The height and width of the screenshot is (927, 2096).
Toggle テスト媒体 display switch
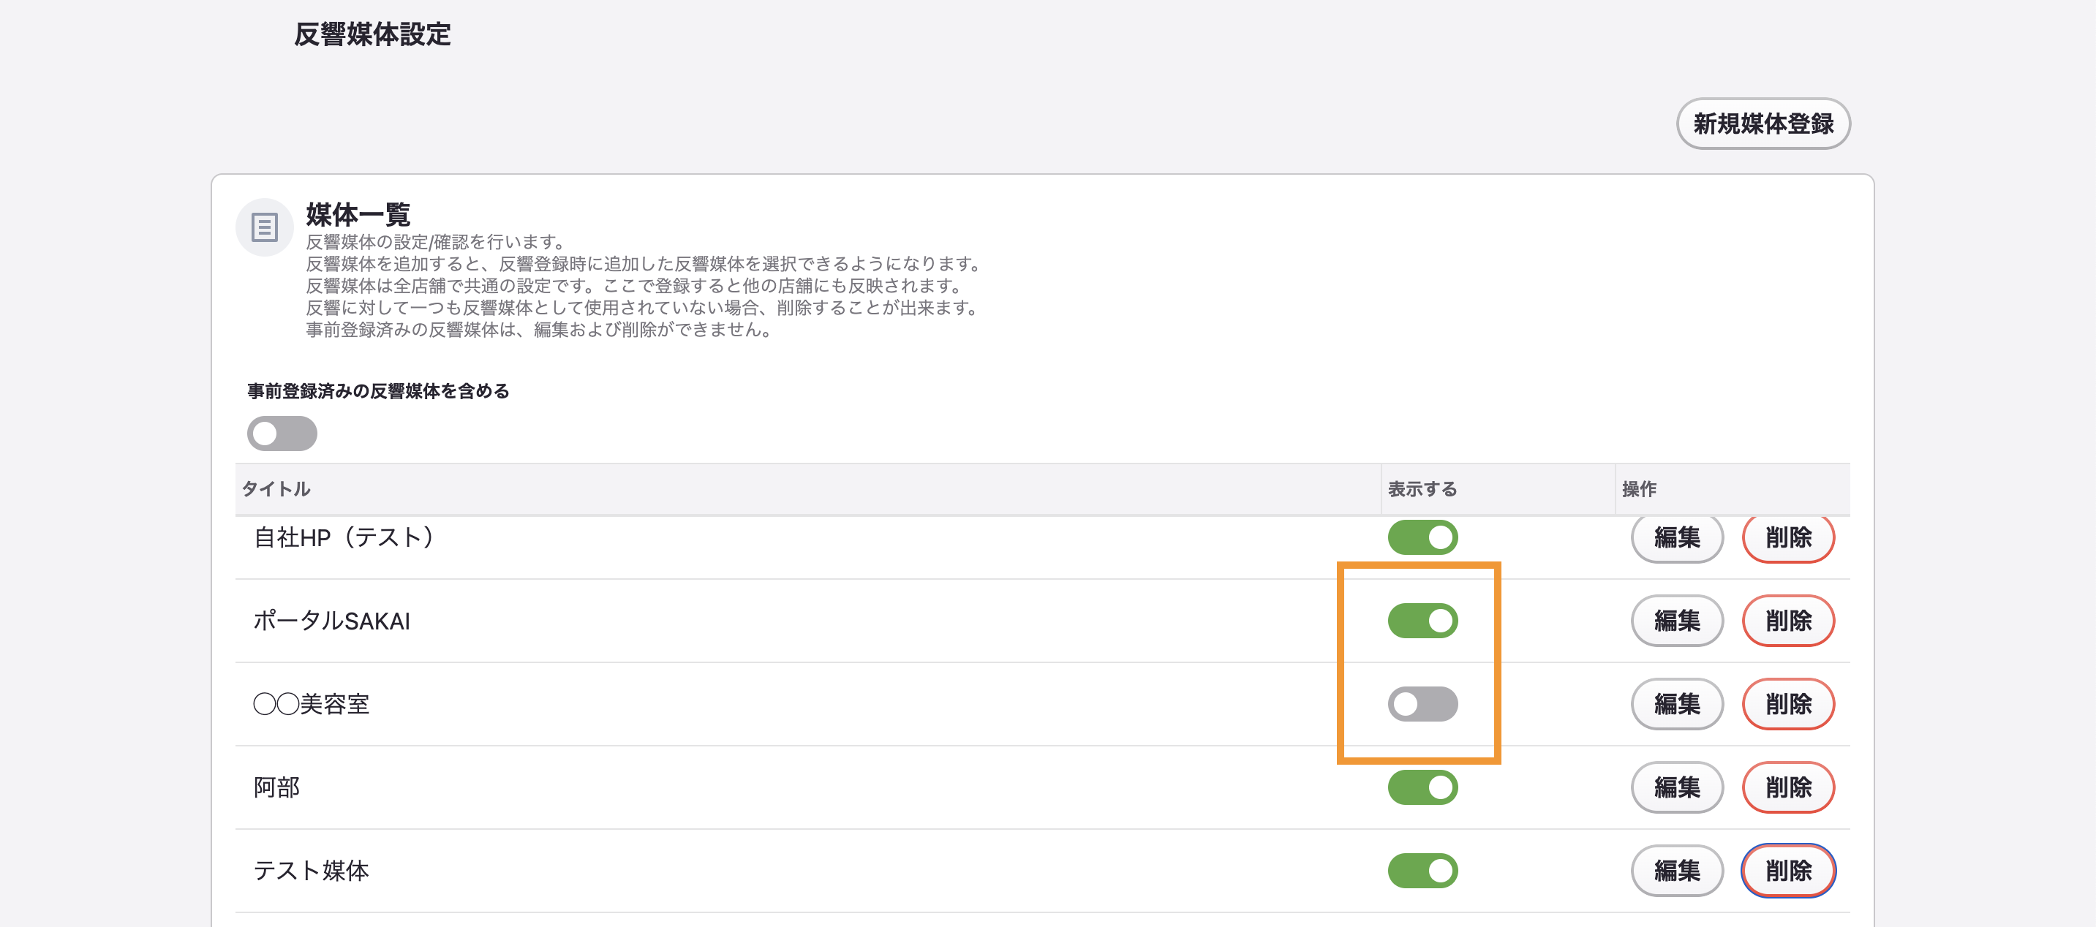click(1422, 871)
